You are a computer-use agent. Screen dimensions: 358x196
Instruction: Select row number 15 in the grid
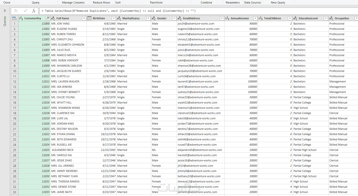tap(15, 97)
